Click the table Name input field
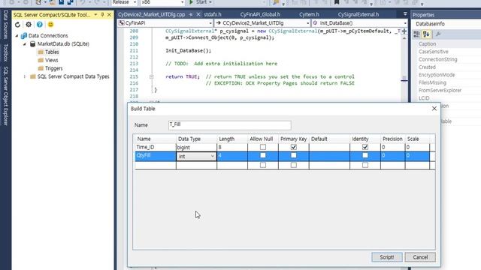481x270 pixels. 230,125
